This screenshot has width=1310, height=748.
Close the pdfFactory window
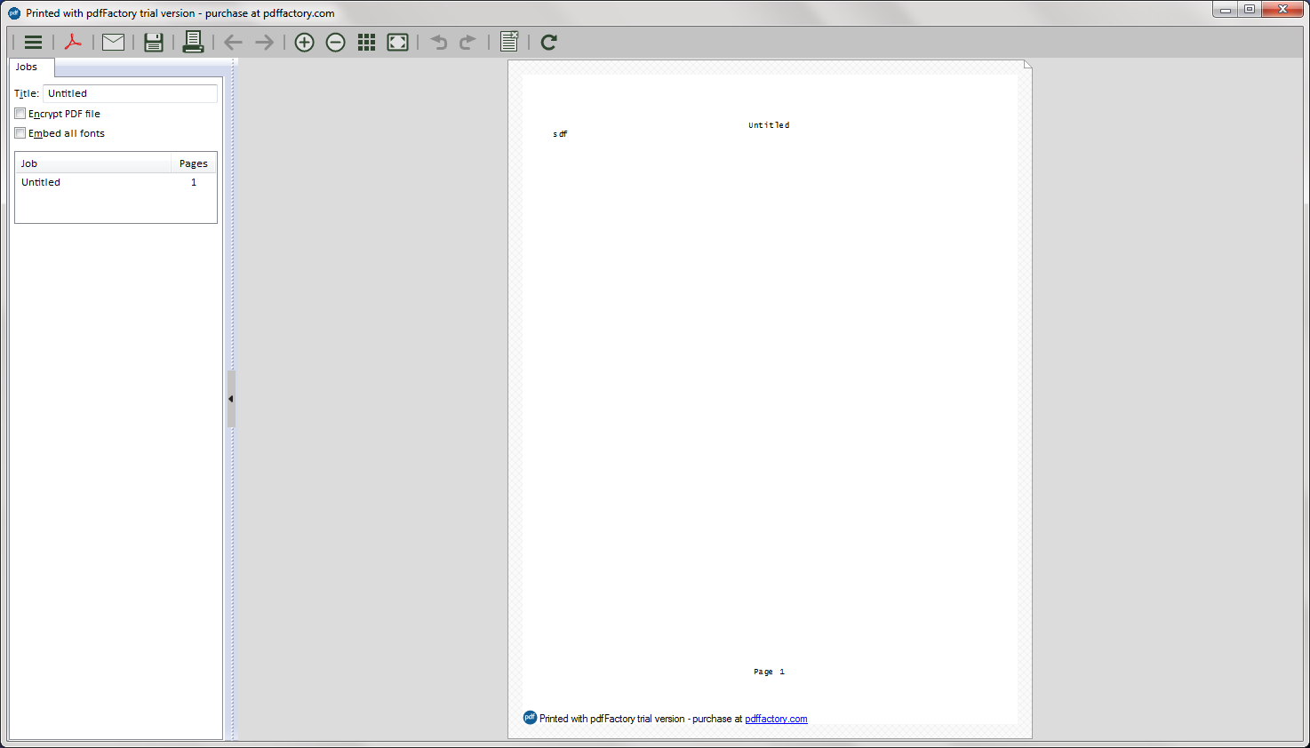1282,10
